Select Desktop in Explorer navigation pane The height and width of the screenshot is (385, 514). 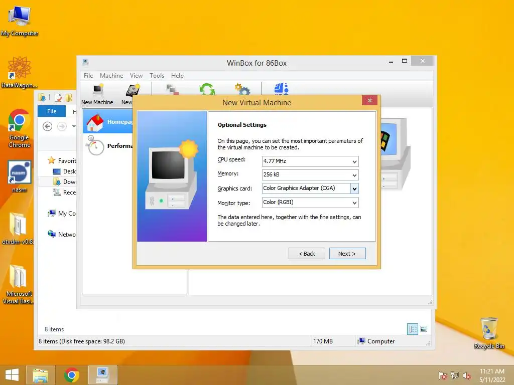pyautogui.click(x=64, y=171)
